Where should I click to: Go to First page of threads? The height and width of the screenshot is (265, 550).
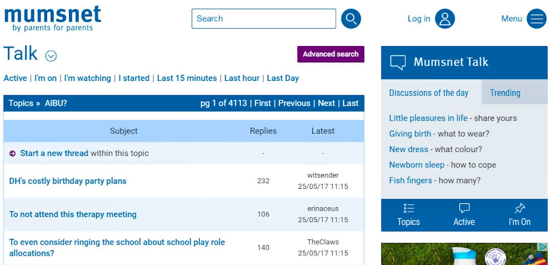[x=263, y=103]
